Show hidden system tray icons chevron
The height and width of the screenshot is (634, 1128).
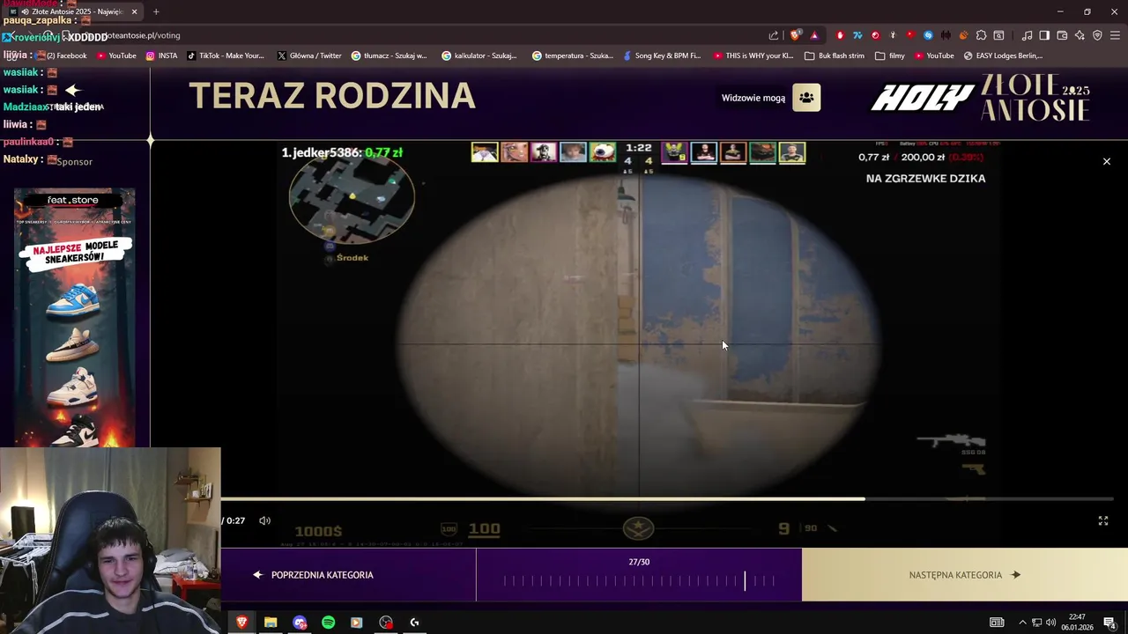tap(1022, 623)
